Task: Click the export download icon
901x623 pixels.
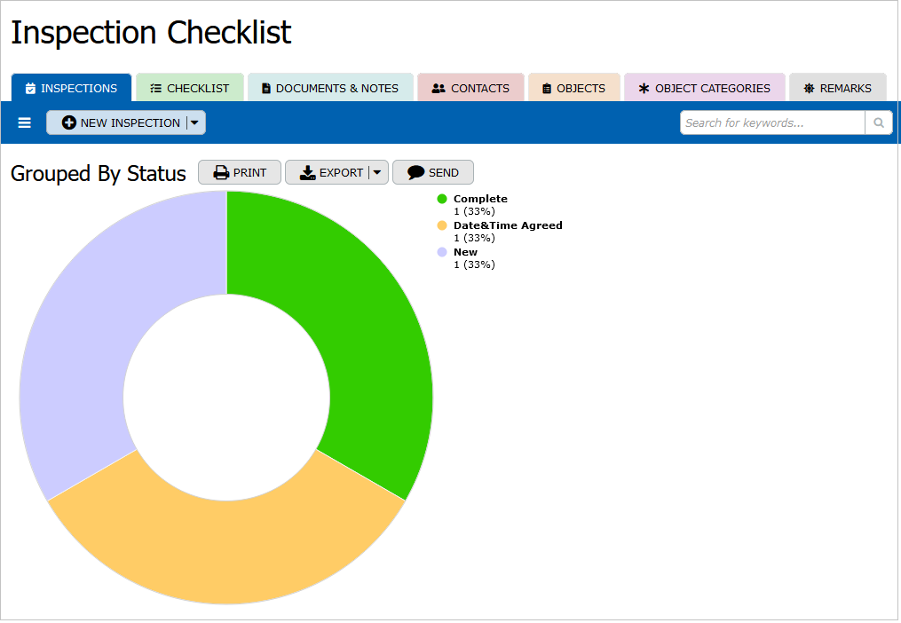Action: [307, 173]
